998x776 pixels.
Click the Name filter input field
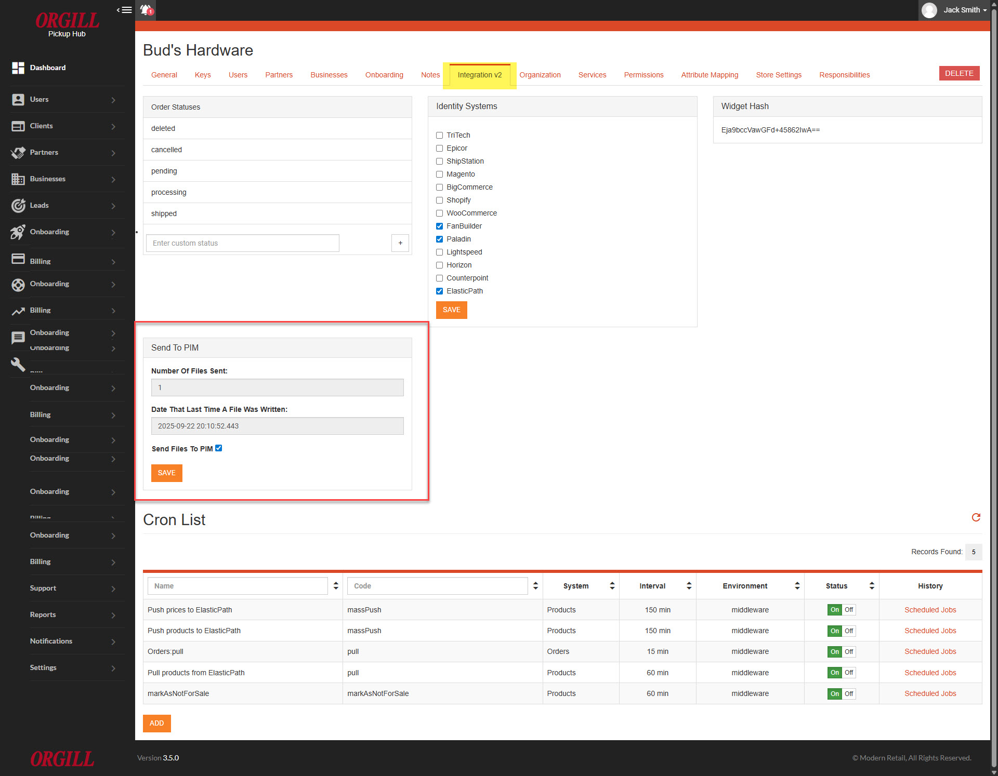[238, 586]
